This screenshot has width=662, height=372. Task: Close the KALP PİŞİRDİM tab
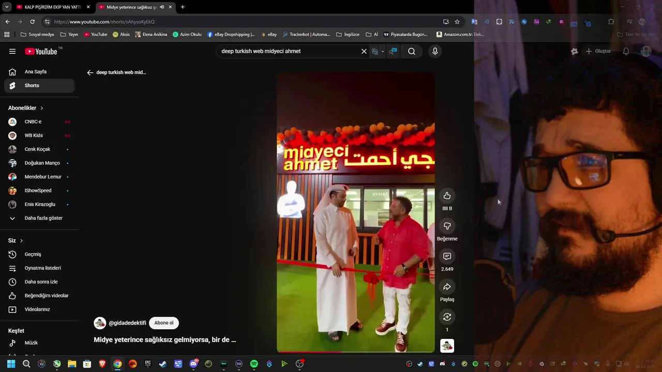[88, 7]
